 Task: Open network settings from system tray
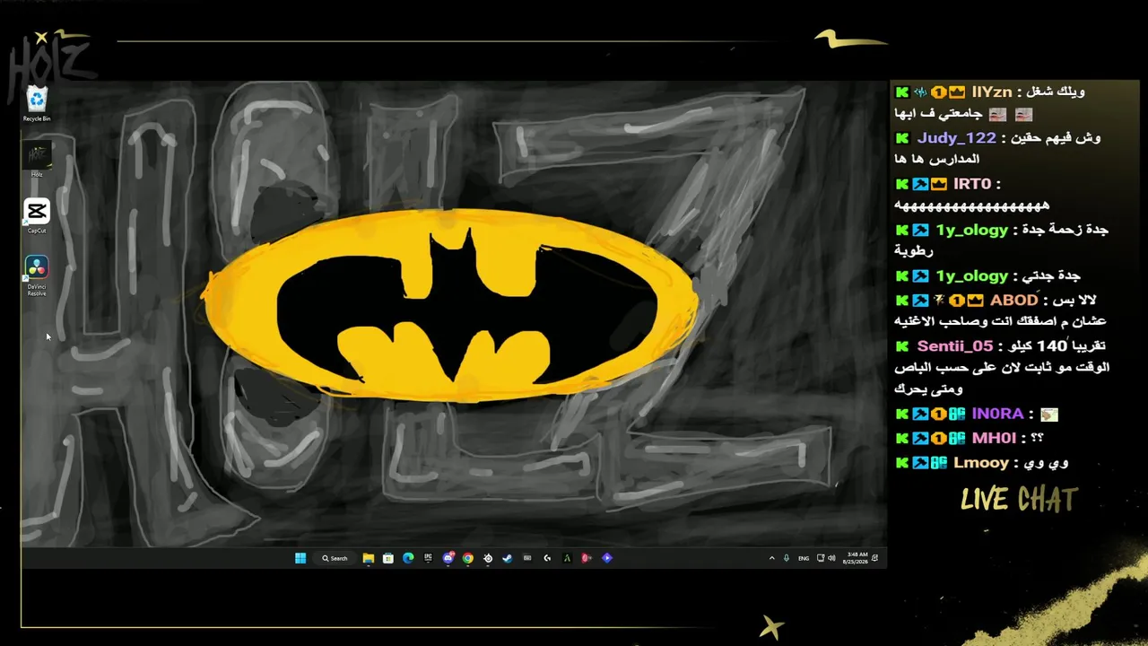point(821,558)
